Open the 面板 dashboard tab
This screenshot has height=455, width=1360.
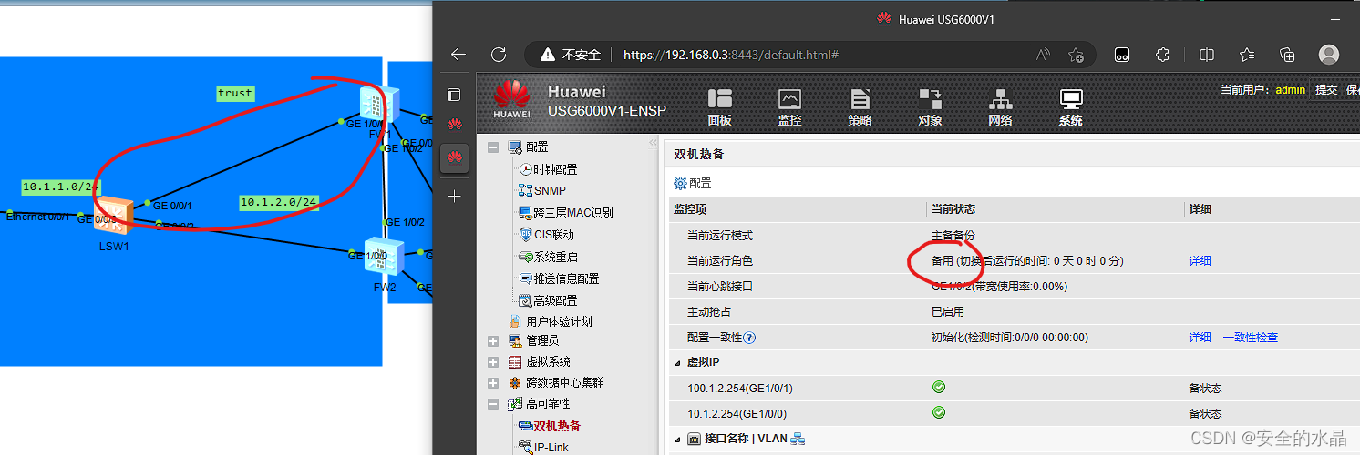point(719,107)
